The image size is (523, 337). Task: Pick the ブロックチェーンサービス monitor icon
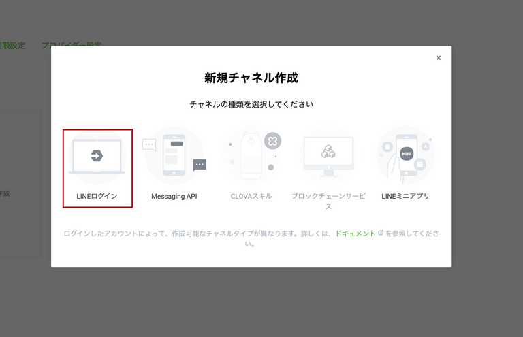[x=328, y=155]
